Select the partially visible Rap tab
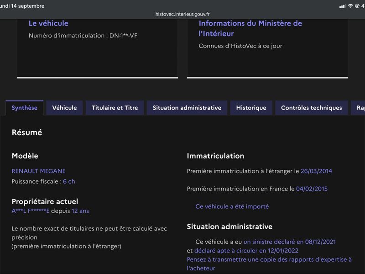The image size is (365, 274). click(x=359, y=108)
